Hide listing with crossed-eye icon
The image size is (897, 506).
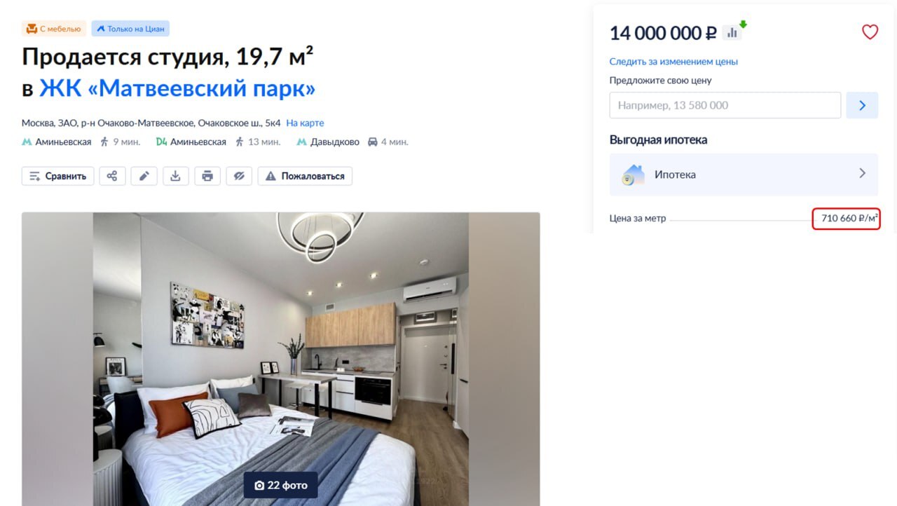tap(239, 176)
